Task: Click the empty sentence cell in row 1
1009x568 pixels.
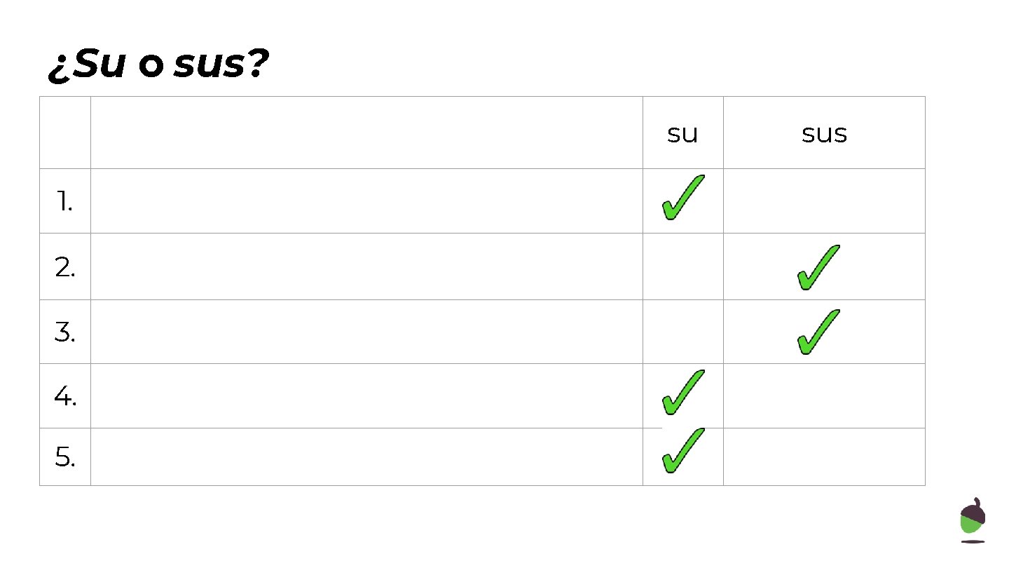Action: coord(366,201)
